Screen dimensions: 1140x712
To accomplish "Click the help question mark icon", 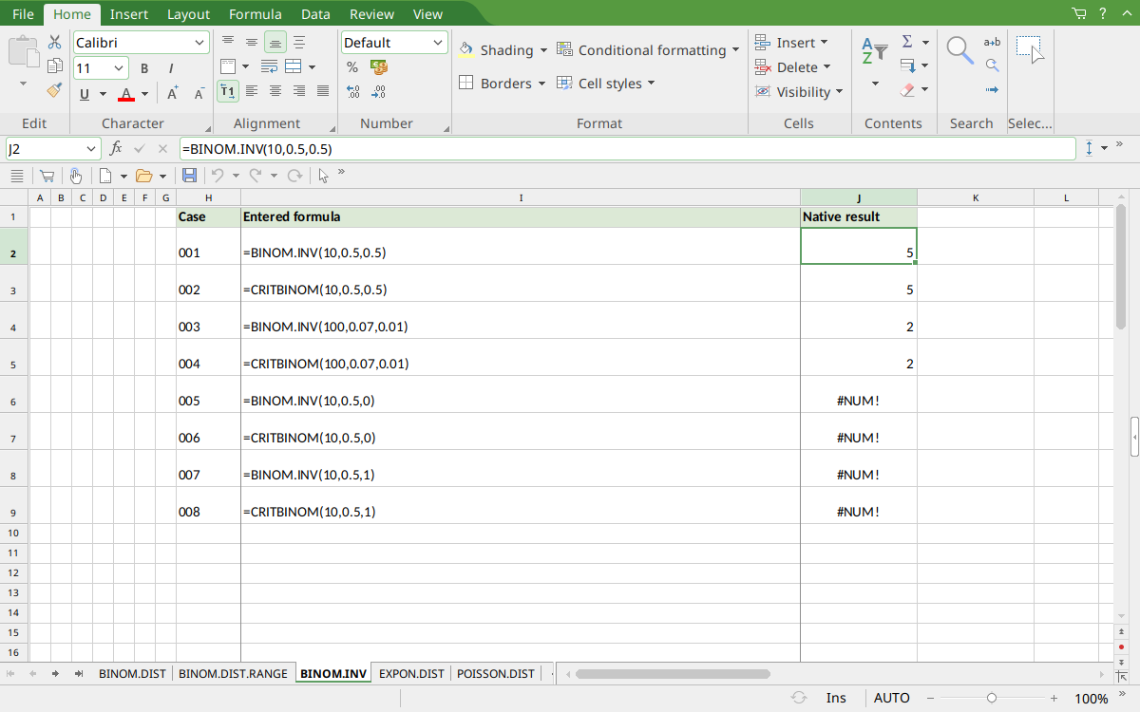I will click(1103, 14).
